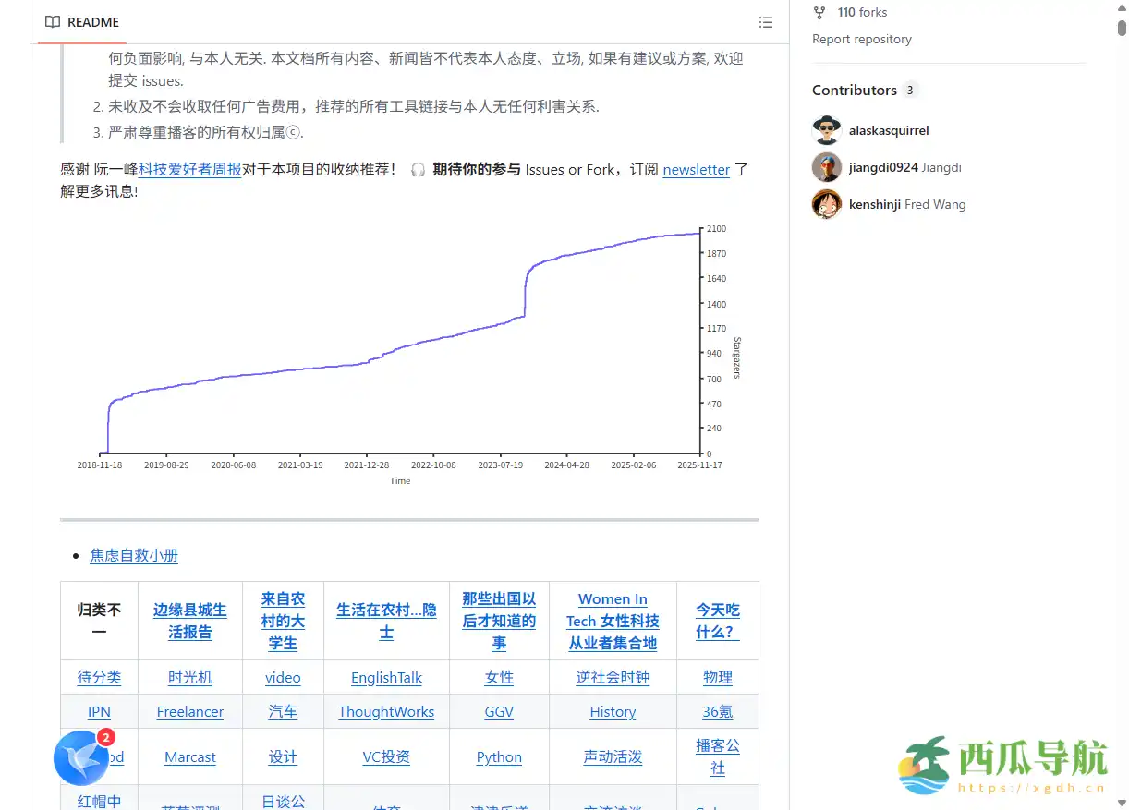Click the contributors count badge showing 3
Viewport: 1129px width, 810px height.
[x=910, y=90]
